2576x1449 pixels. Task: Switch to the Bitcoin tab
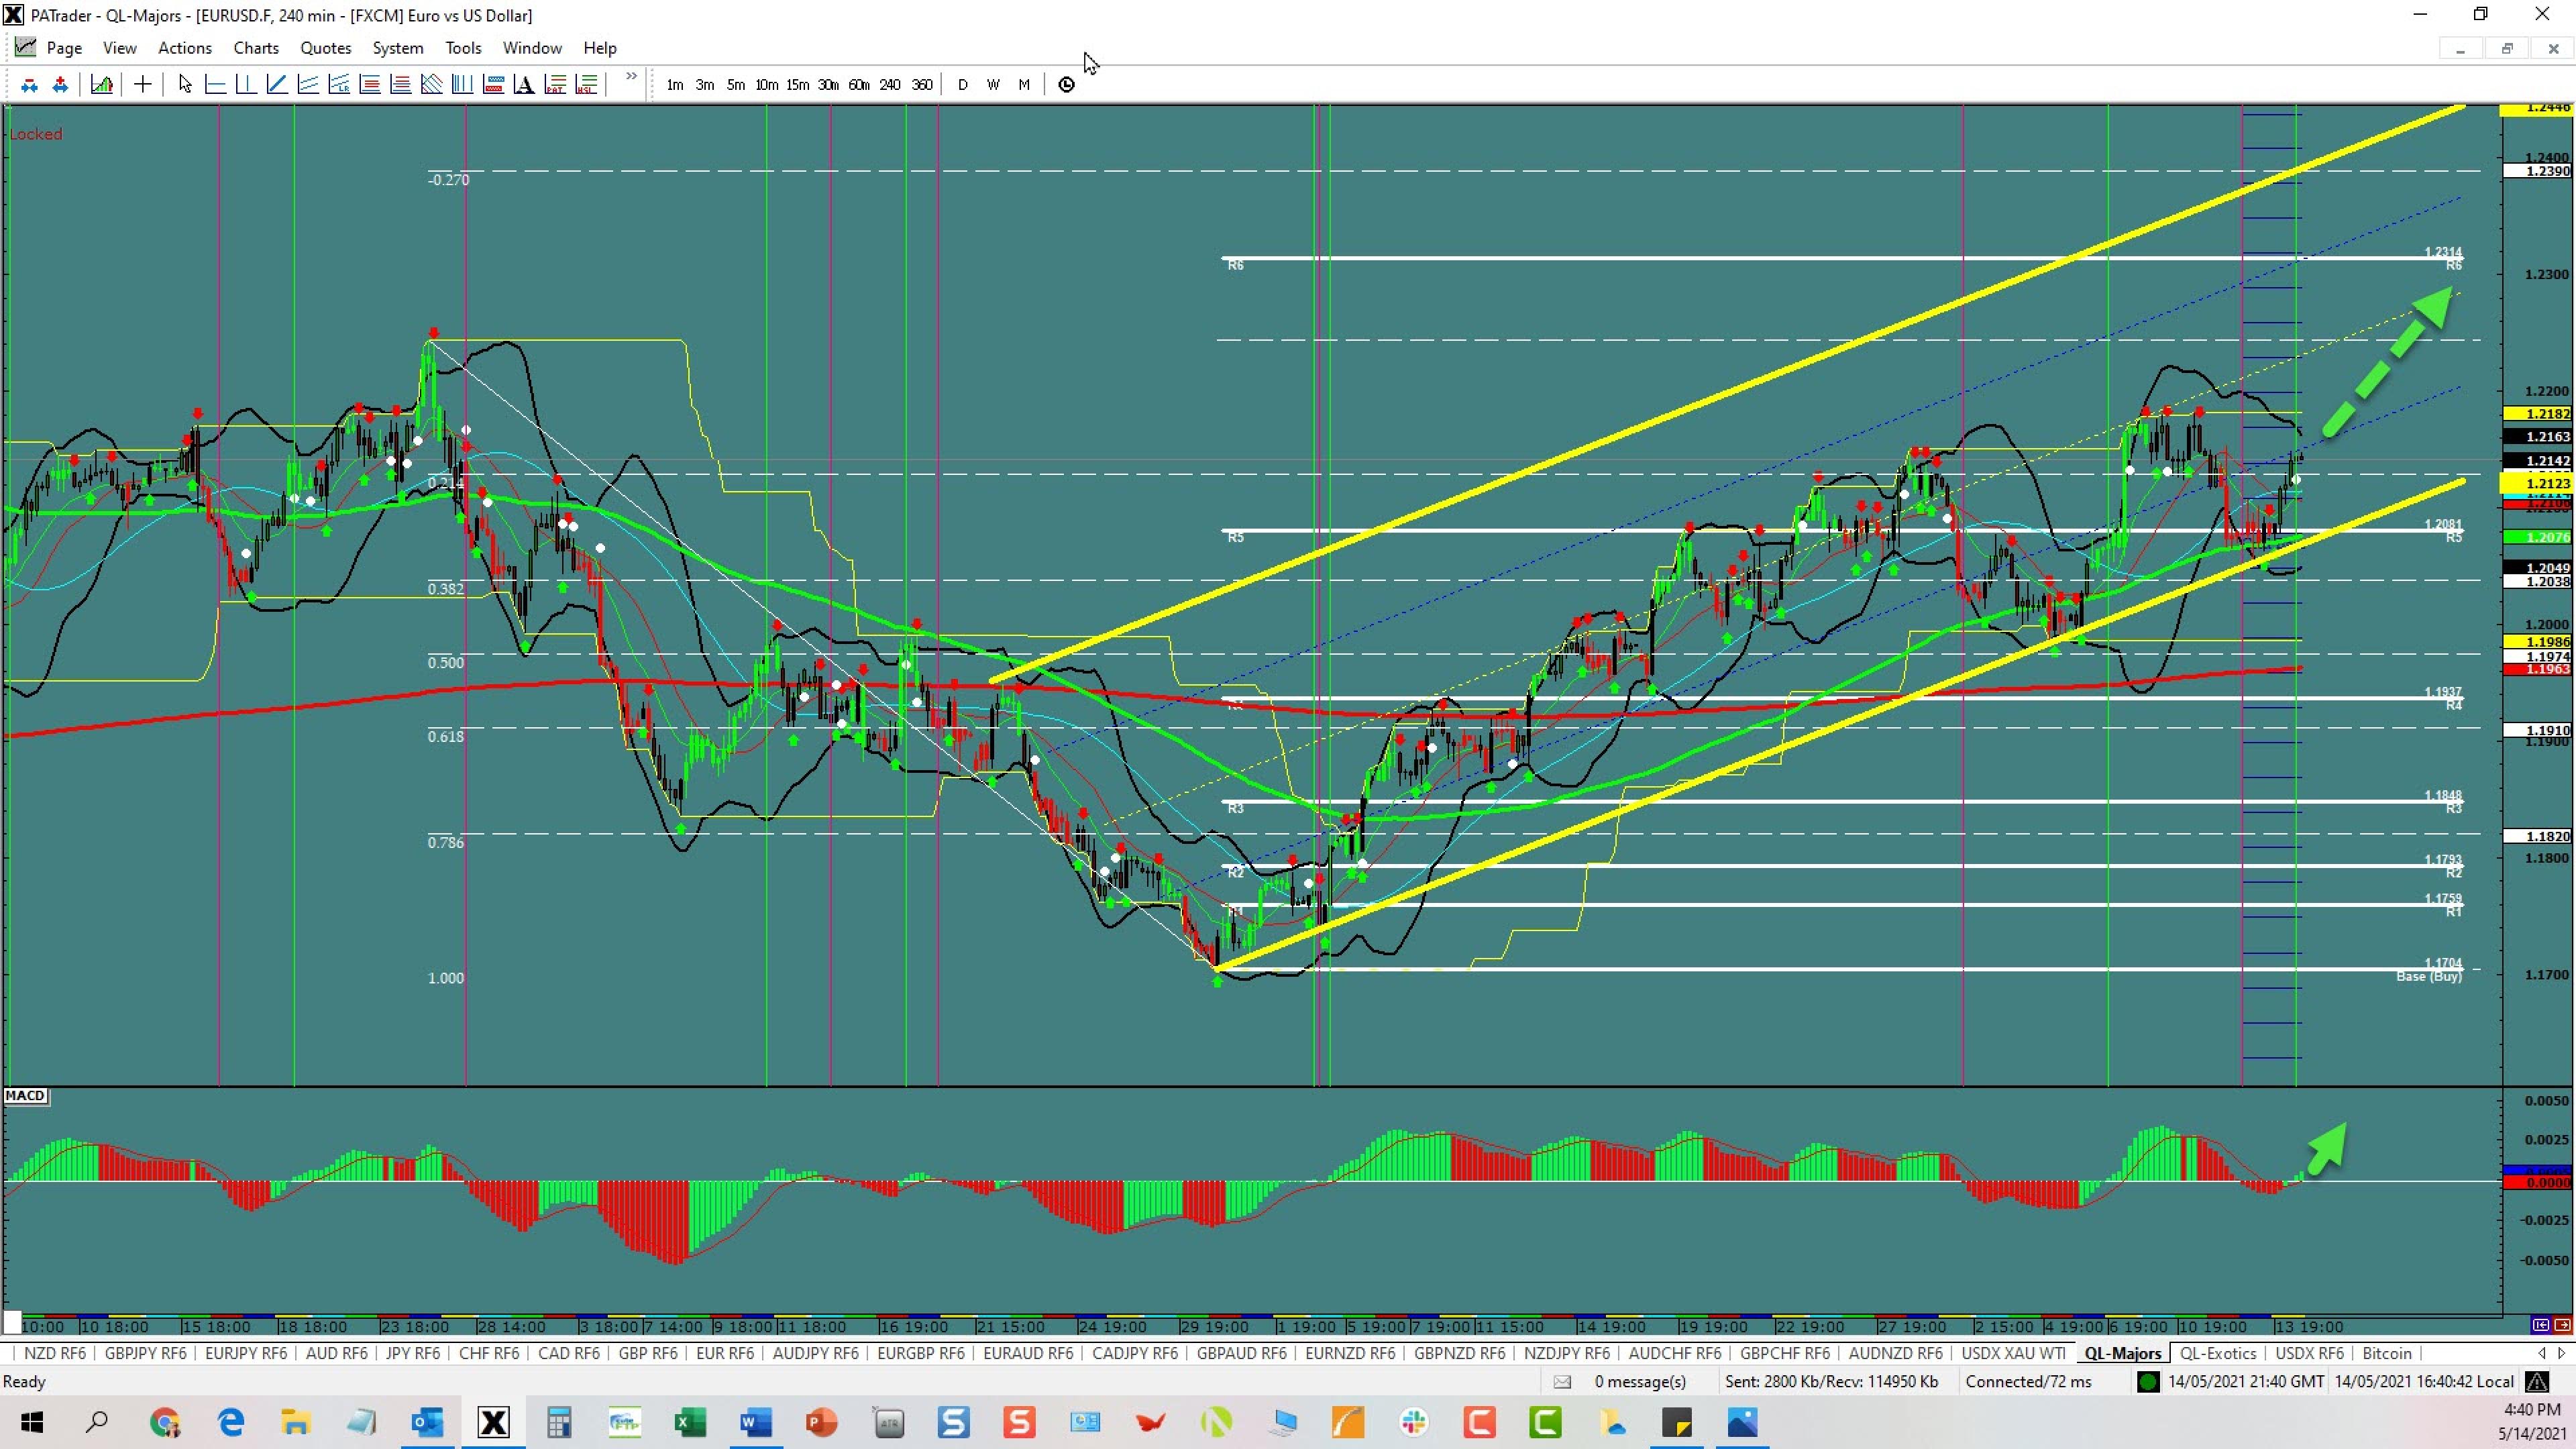2387,1353
